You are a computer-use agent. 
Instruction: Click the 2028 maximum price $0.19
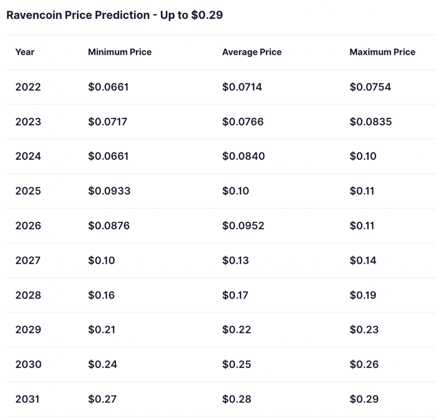(x=363, y=295)
